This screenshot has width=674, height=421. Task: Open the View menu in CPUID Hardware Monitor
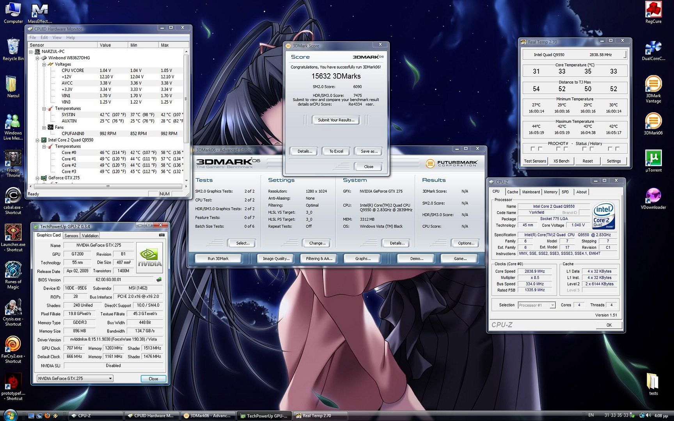tap(57, 37)
